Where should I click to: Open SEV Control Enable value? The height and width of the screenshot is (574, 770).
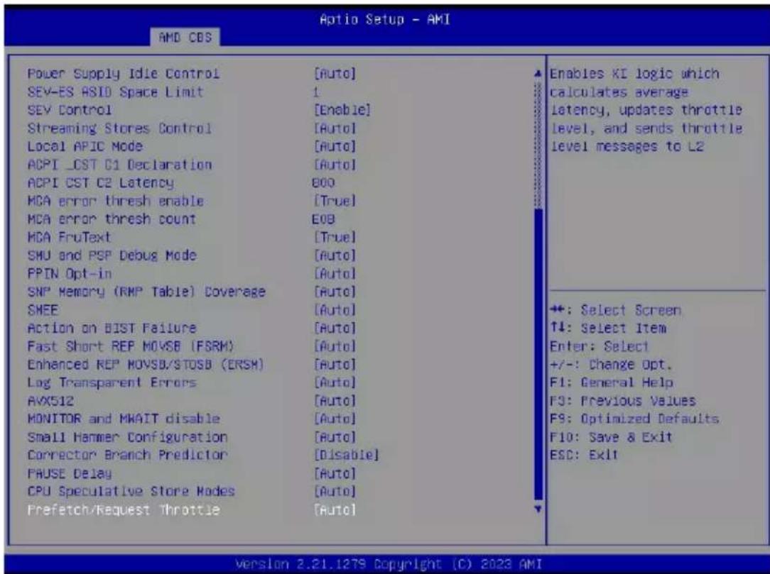(342, 110)
